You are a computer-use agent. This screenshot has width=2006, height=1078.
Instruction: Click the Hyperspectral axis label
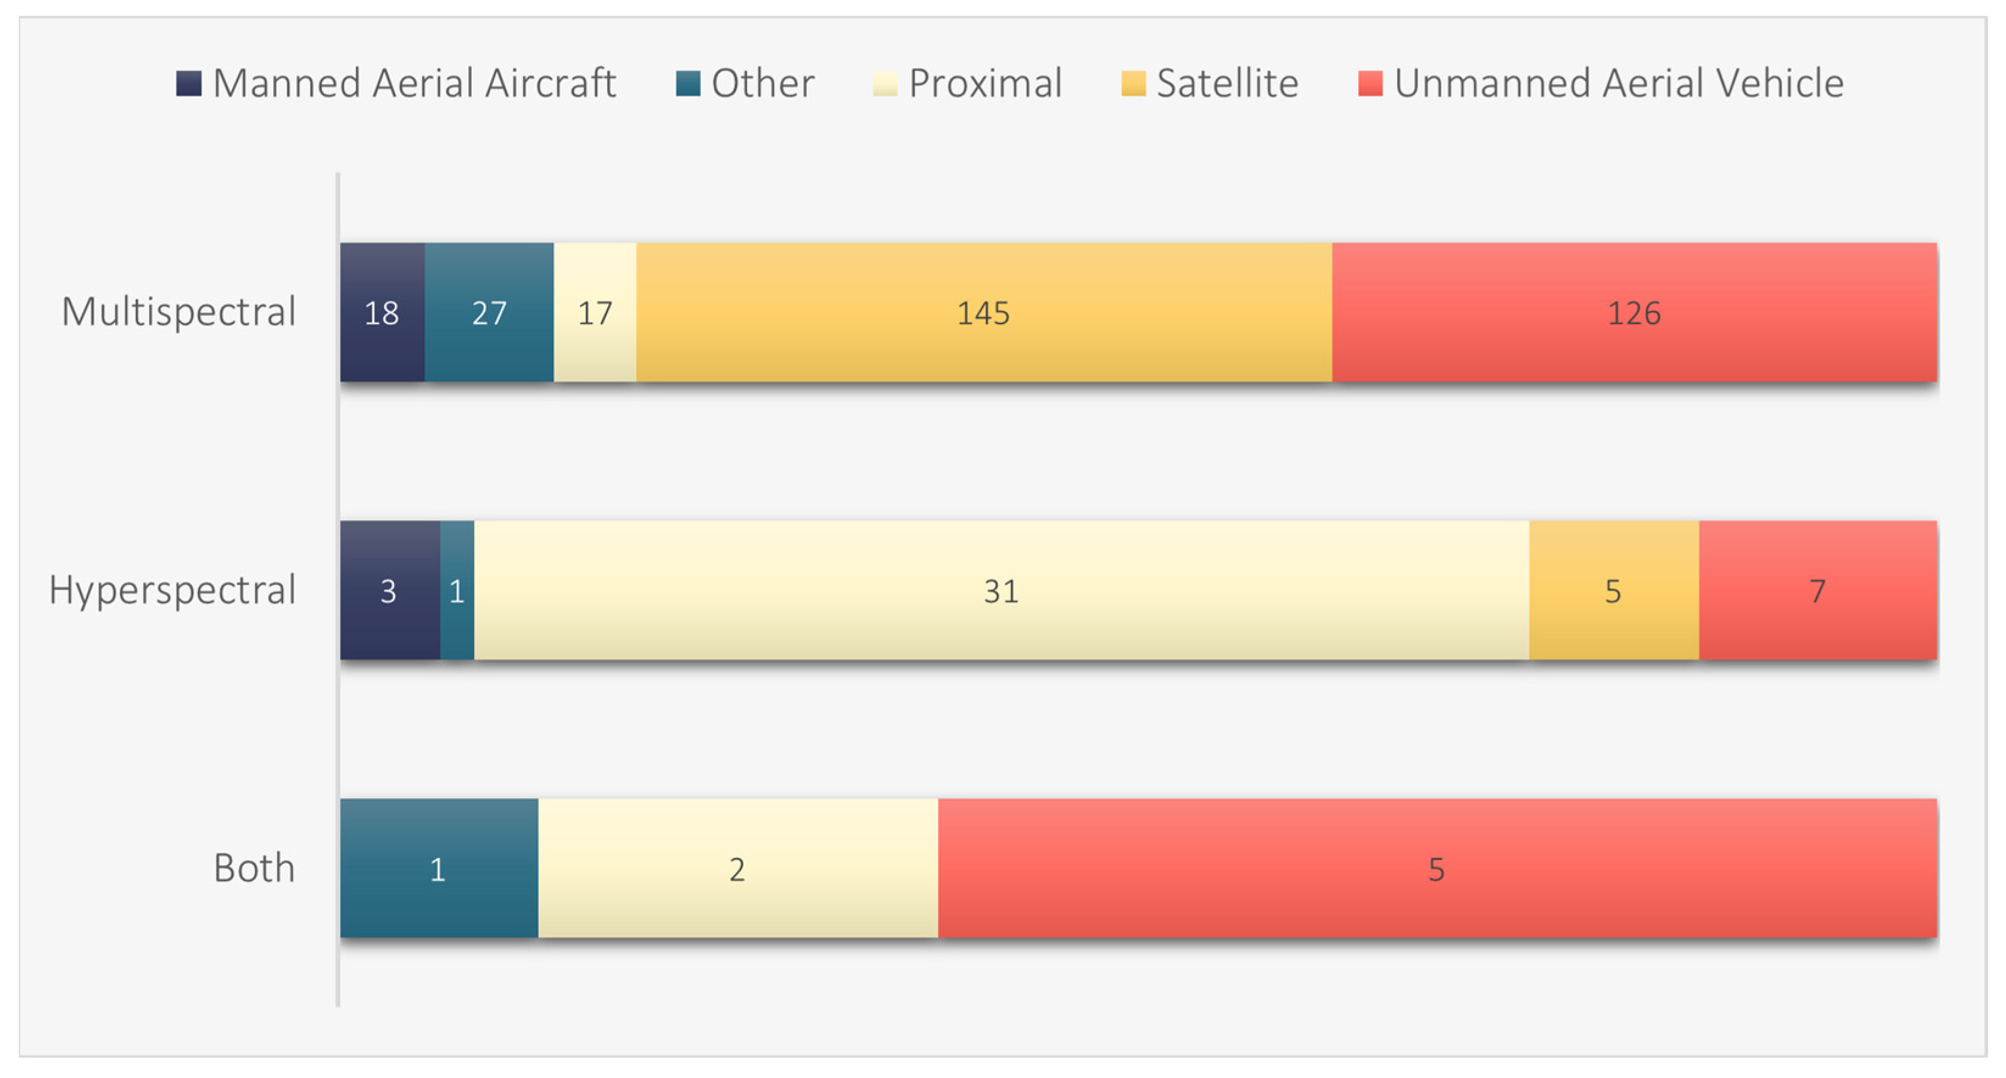[172, 590]
